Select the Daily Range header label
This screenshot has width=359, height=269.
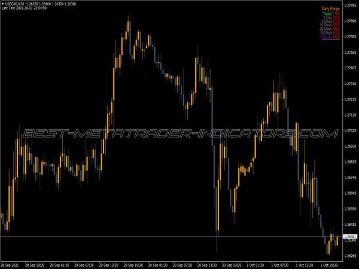coord(330,9)
